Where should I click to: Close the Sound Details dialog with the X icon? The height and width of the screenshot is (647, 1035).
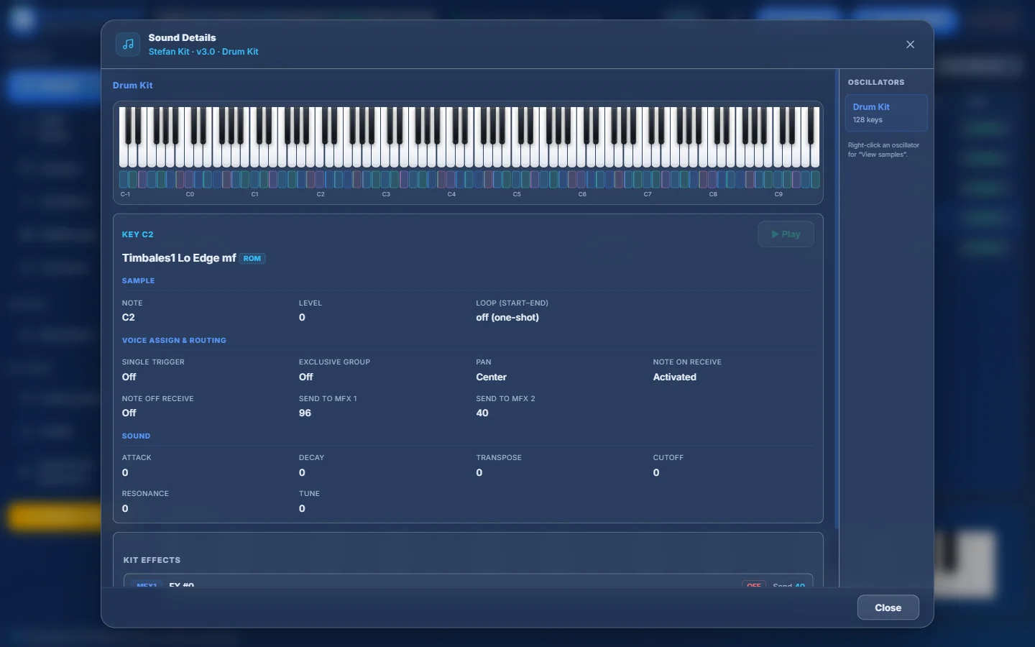(x=910, y=45)
